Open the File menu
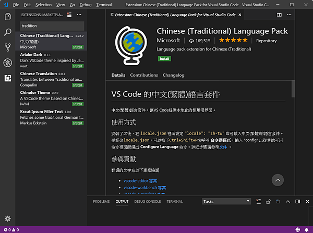Viewport: 313px width, 233px height. pyautogui.click(x=16, y=5)
